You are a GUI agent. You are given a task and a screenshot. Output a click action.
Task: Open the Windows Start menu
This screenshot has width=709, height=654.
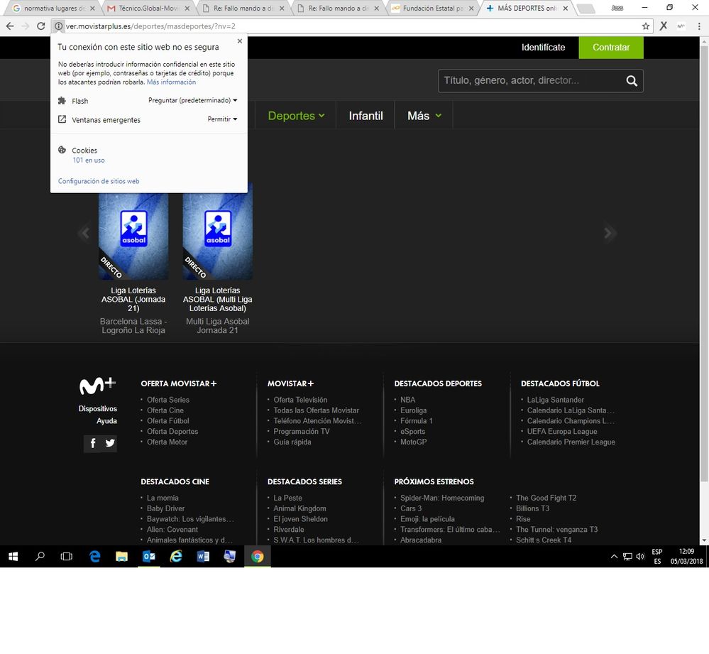[x=13, y=557]
